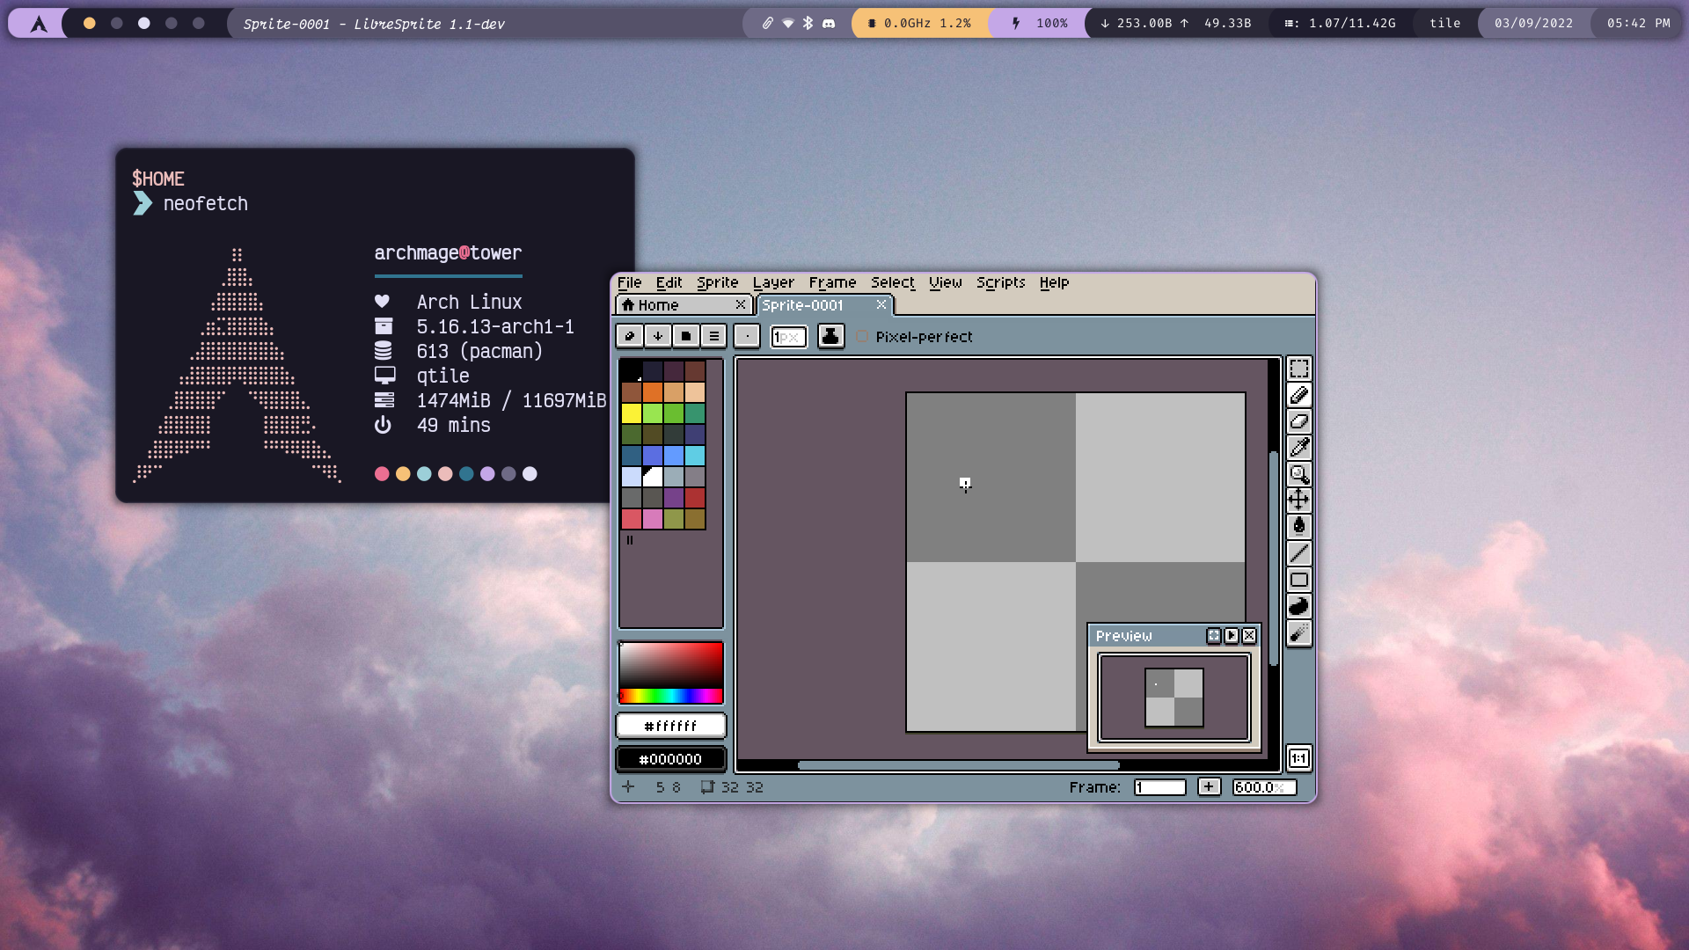The image size is (1689, 950).
Task: Click the background color #000000 button
Action: [670, 759]
